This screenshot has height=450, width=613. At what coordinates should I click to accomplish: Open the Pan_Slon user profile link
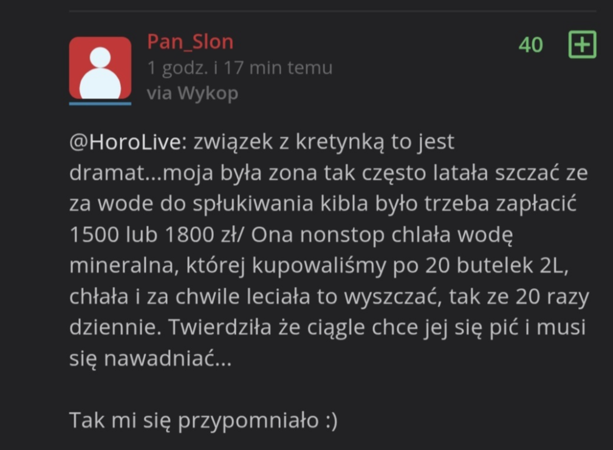[x=190, y=41]
